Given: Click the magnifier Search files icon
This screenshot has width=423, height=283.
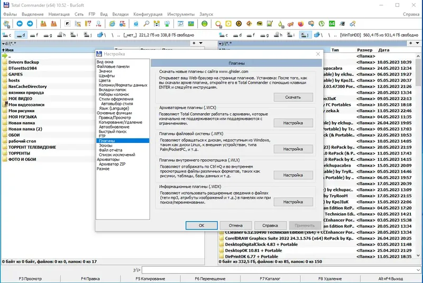Looking at the screenshot, I should [146, 24].
